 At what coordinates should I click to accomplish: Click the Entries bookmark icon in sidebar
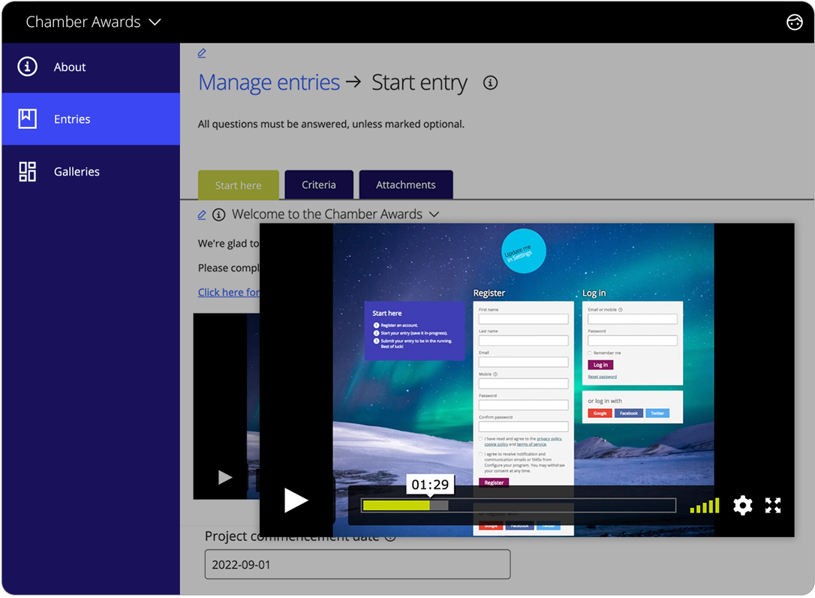pos(27,119)
